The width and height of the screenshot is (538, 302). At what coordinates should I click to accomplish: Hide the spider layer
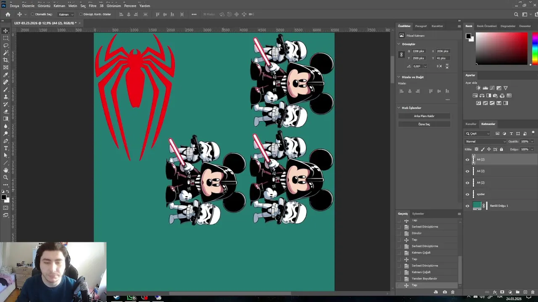(x=467, y=194)
